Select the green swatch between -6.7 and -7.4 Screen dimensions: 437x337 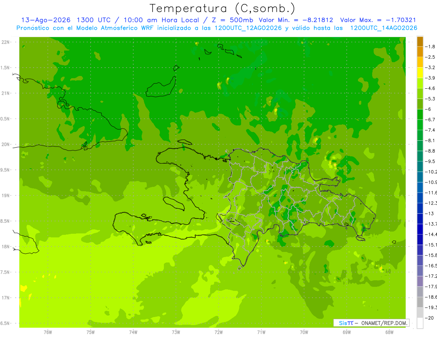tap(420, 125)
